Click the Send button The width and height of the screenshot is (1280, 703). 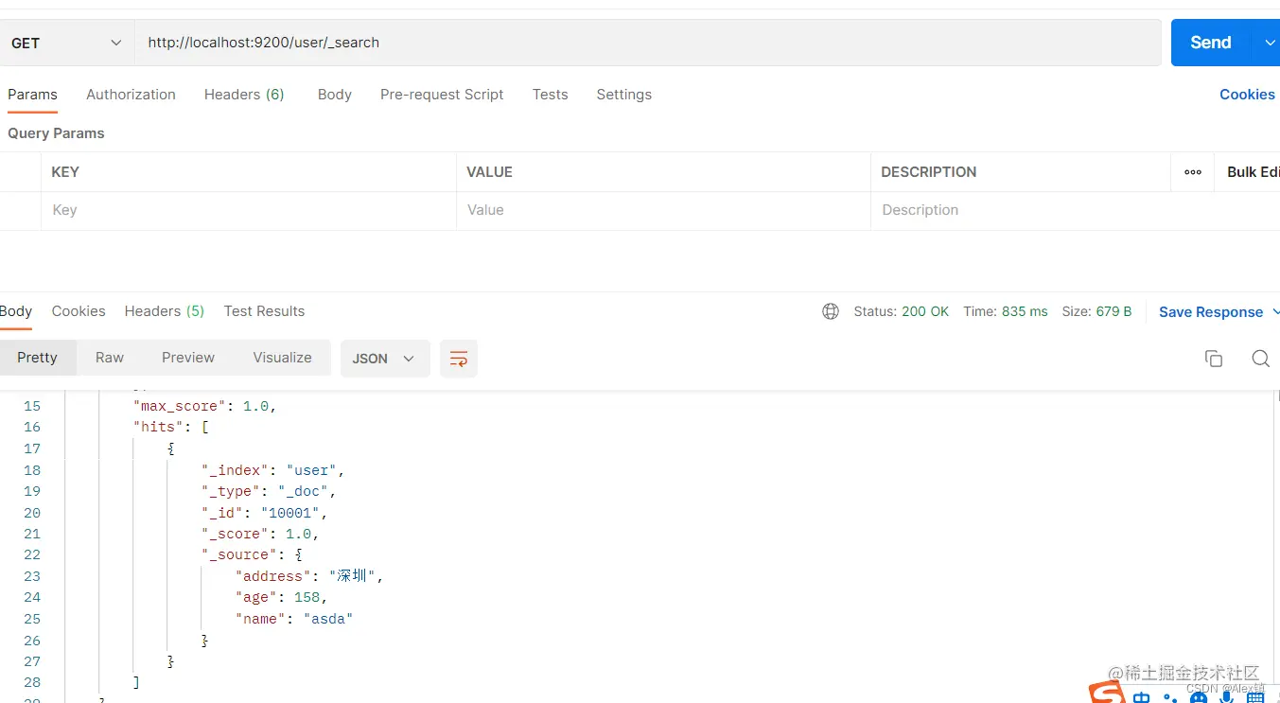click(x=1211, y=43)
